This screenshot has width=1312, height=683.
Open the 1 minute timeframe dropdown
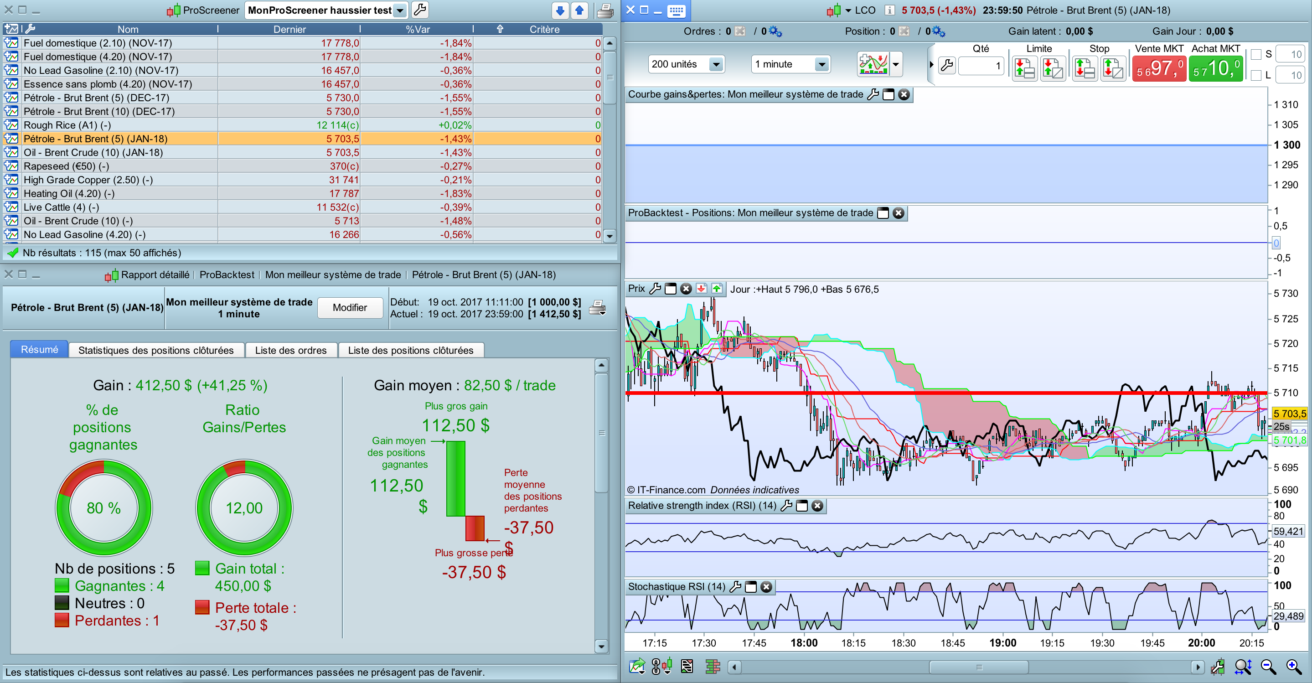[x=821, y=64]
